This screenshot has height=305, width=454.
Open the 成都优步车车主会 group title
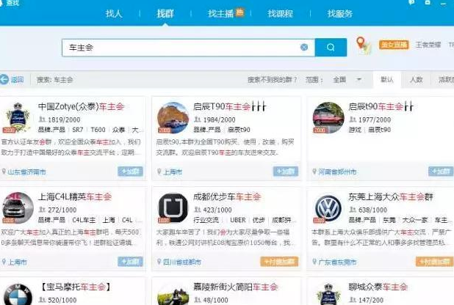pos(227,197)
